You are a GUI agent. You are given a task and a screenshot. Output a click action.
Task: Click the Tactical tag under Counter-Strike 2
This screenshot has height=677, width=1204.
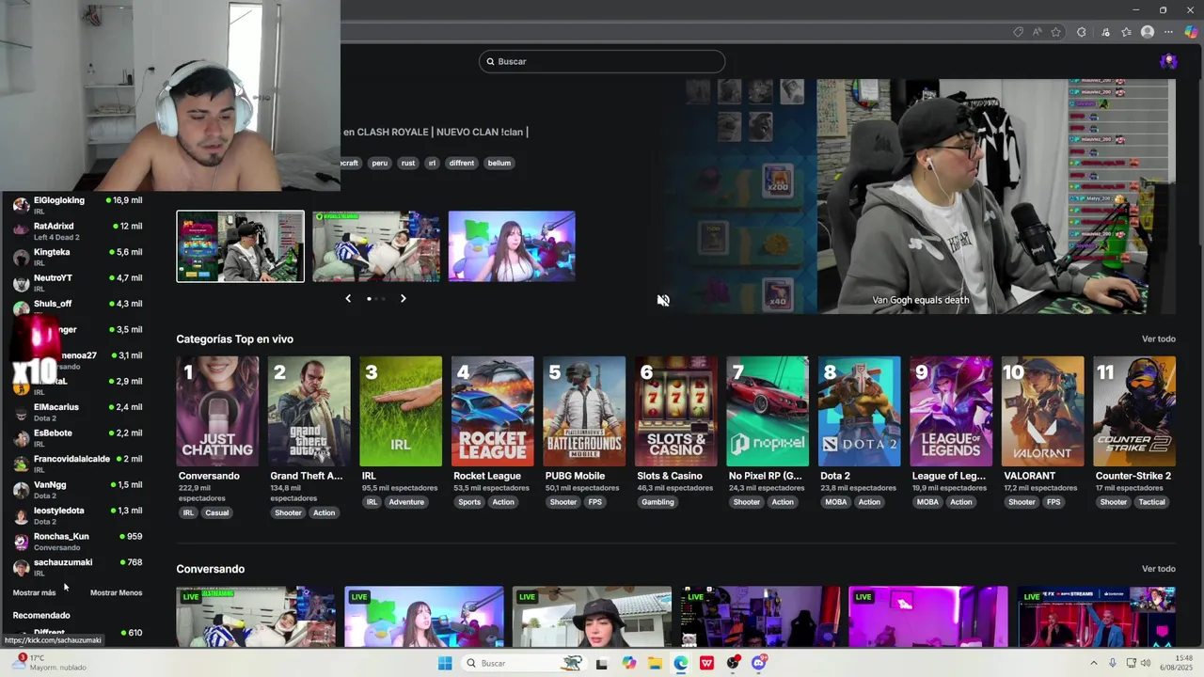pos(1151,502)
